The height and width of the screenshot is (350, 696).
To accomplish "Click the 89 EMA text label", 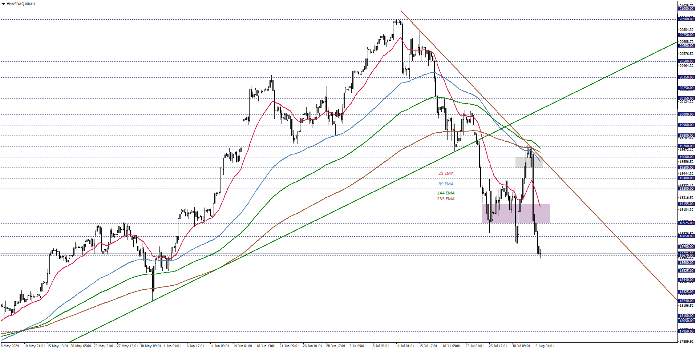I will tap(446, 184).
